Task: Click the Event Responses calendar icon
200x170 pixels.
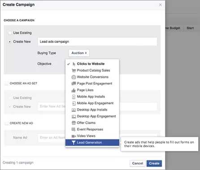Action: coord(74,130)
